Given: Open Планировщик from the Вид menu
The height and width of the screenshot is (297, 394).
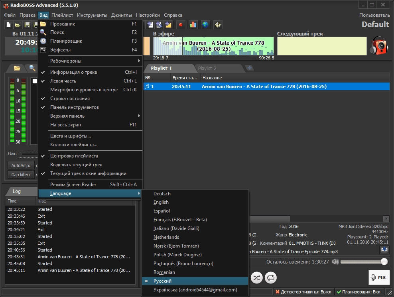Looking at the screenshot, I should tap(91, 41).
